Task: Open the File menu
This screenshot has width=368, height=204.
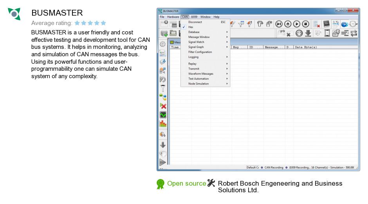Action: [x=162, y=17]
